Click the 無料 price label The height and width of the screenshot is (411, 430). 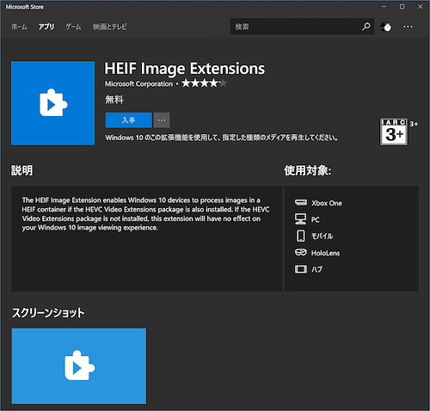114,100
